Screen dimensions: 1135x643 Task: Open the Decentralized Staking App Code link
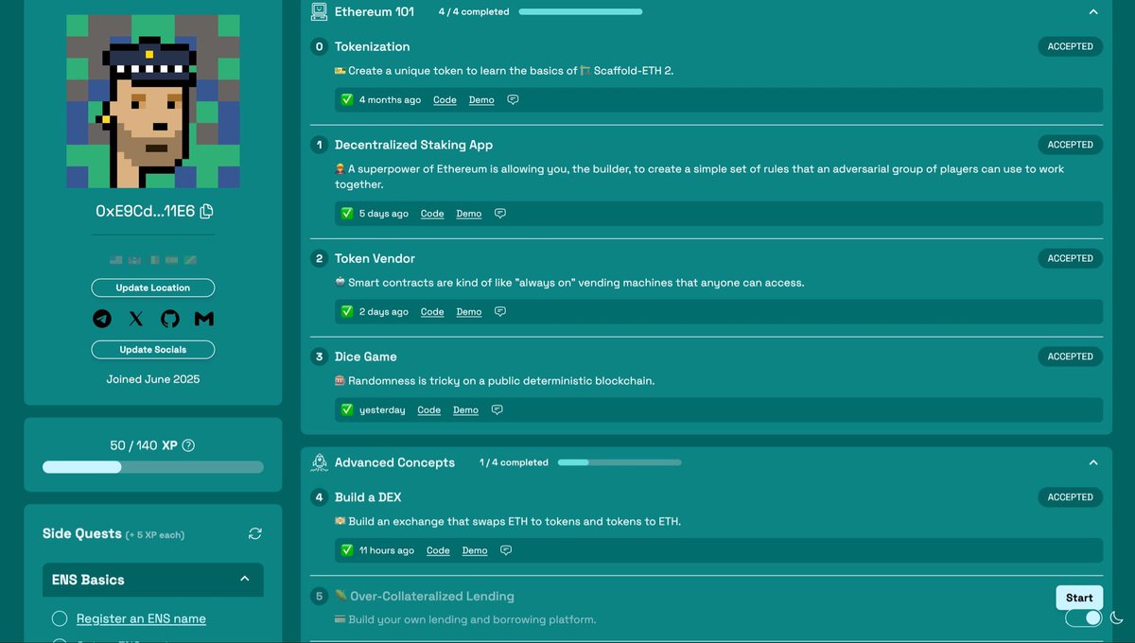[432, 214]
